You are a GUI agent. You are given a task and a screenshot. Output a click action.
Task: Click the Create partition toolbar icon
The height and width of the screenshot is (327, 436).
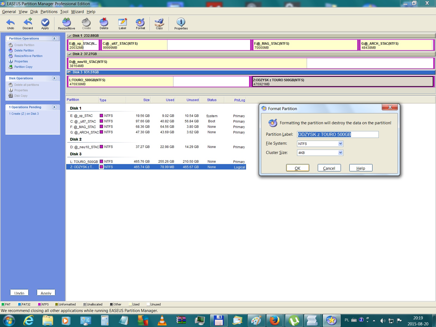(86, 24)
